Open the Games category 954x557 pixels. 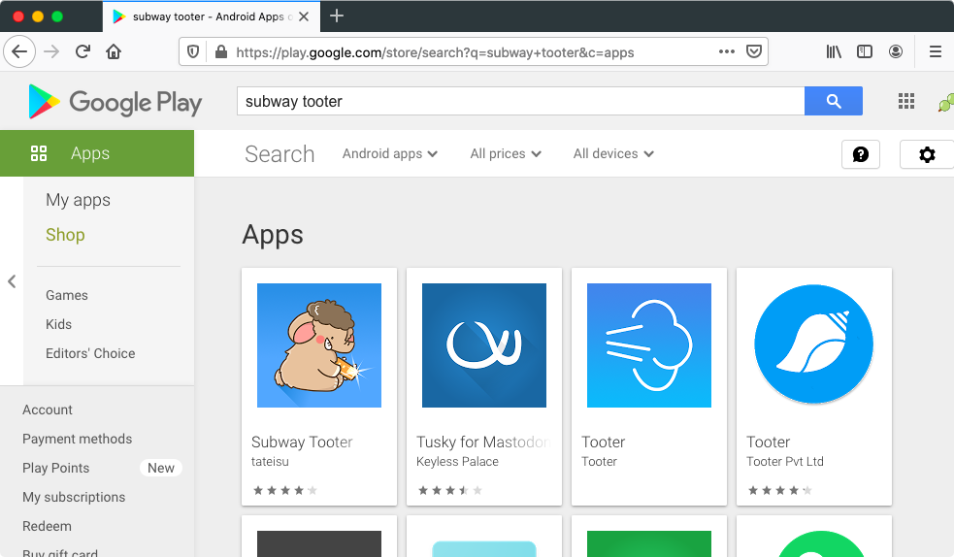(x=67, y=295)
